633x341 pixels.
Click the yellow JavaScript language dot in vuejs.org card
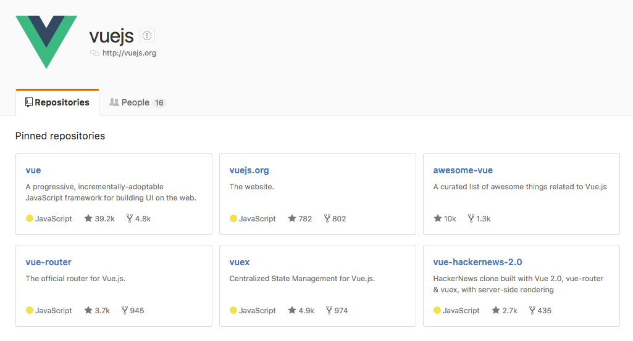(233, 218)
